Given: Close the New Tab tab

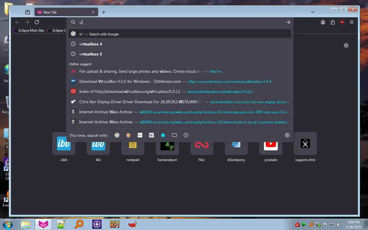Looking at the screenshot, I should point(93,12).
